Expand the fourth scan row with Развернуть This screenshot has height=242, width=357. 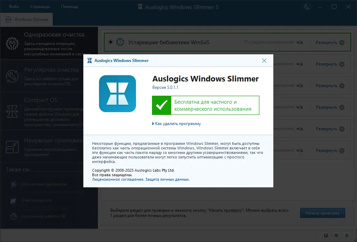330,107
